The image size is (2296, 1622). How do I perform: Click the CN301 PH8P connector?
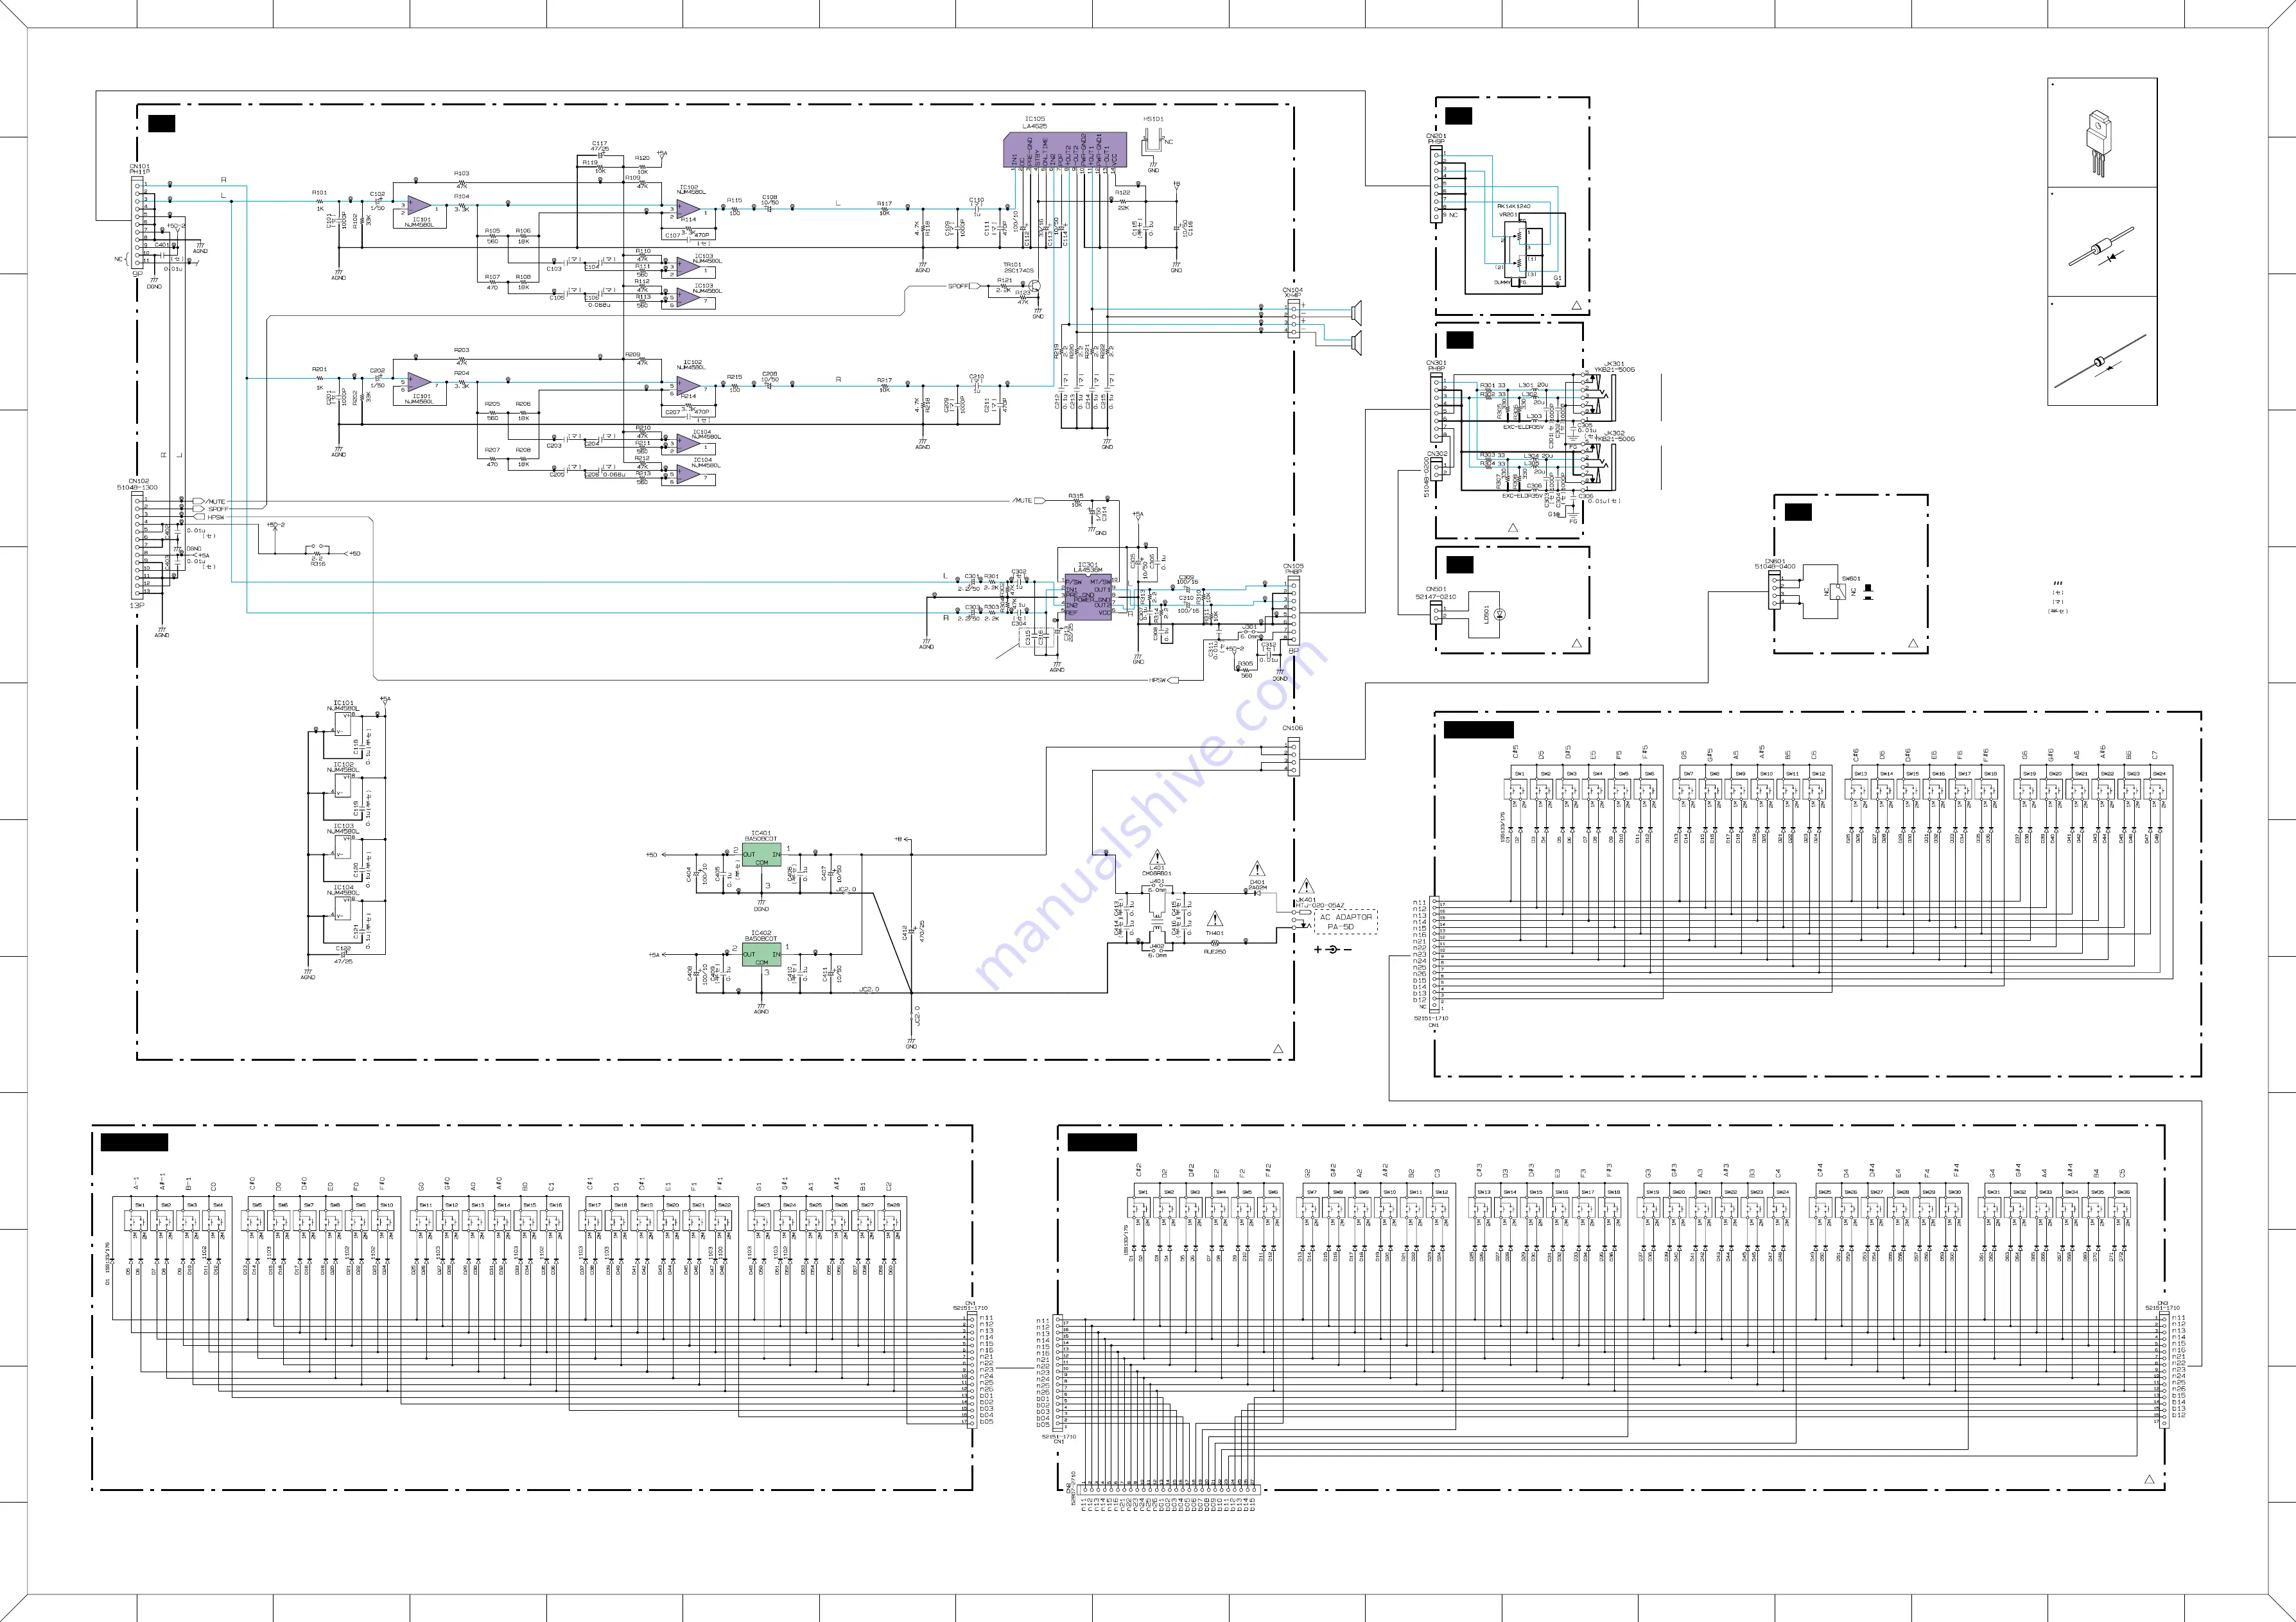[x=1436, y=407]
